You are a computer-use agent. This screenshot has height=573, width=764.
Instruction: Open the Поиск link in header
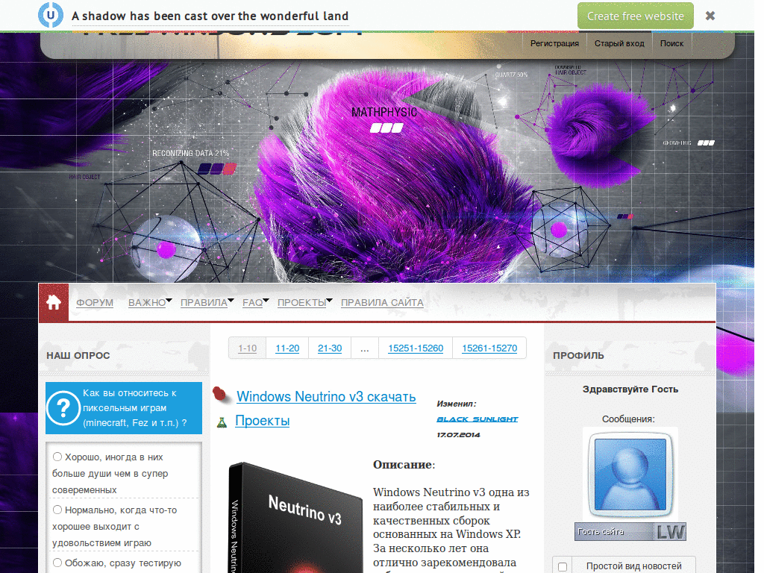pyautogui.click(x=672, y=43)
